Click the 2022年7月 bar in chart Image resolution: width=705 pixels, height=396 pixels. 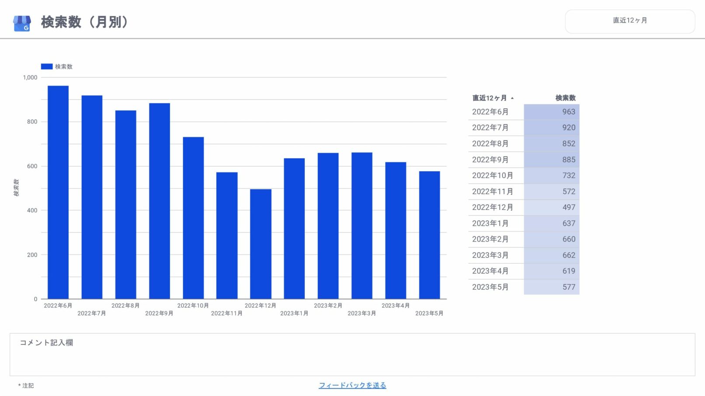[x=92, y=197]
